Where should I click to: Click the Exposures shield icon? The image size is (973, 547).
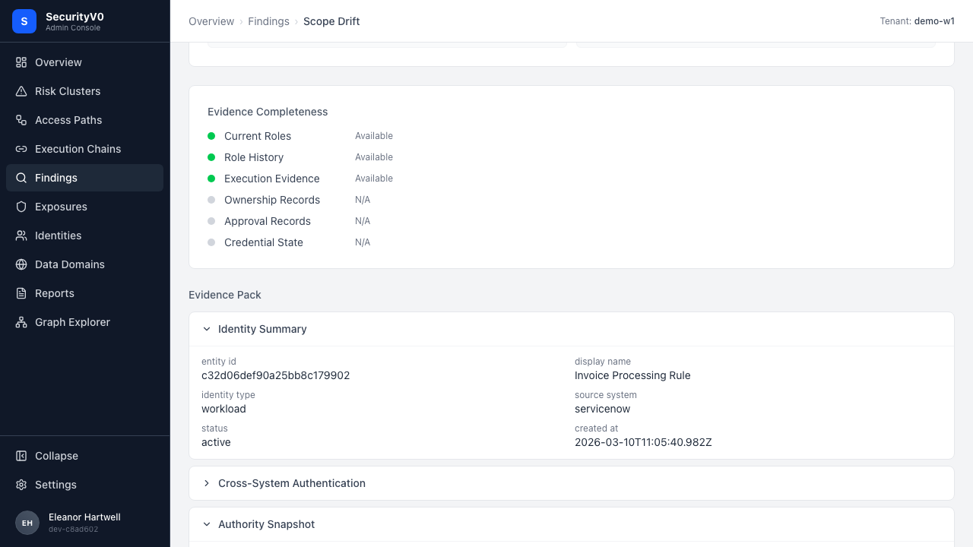pos(21,207)
